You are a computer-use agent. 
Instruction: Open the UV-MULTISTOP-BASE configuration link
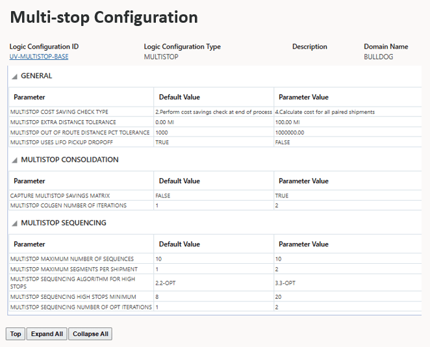pos(39,57)
